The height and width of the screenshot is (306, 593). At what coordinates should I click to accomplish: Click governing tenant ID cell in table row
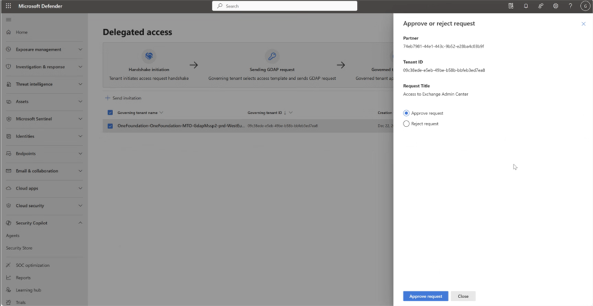[x=282, y=126]
